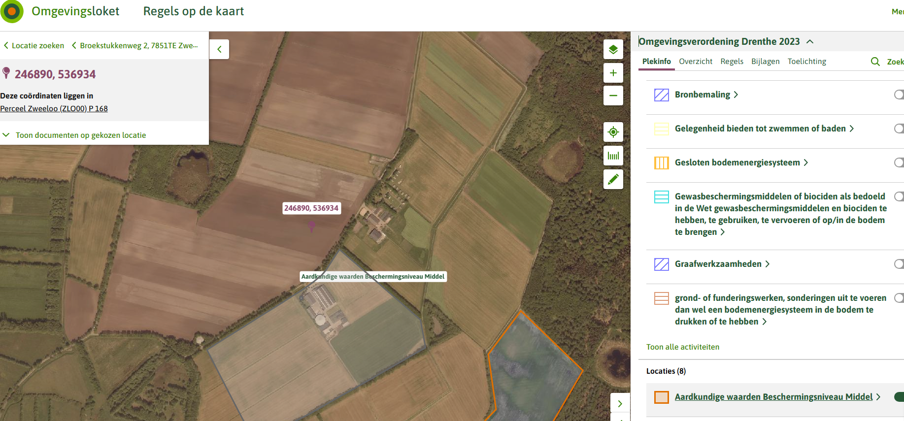The image size is (904, 421).
Task: Zoom in with the plus button
Action: (613, 73)
